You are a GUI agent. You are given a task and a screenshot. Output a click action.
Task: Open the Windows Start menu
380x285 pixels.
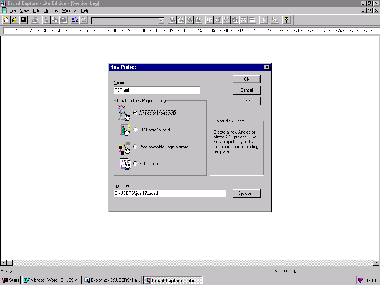click(x=11, y=280)
